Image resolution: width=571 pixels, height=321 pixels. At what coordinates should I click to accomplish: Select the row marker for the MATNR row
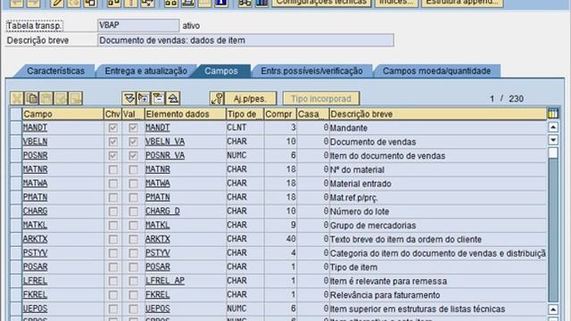coord(16,169)
